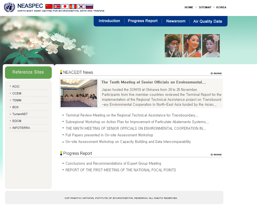
Task: Click MORE in the Progress Report section
Action: tap(216, 154)
